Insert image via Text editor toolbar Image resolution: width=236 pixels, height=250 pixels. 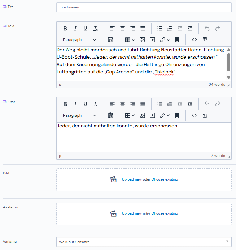coord(143,40)
